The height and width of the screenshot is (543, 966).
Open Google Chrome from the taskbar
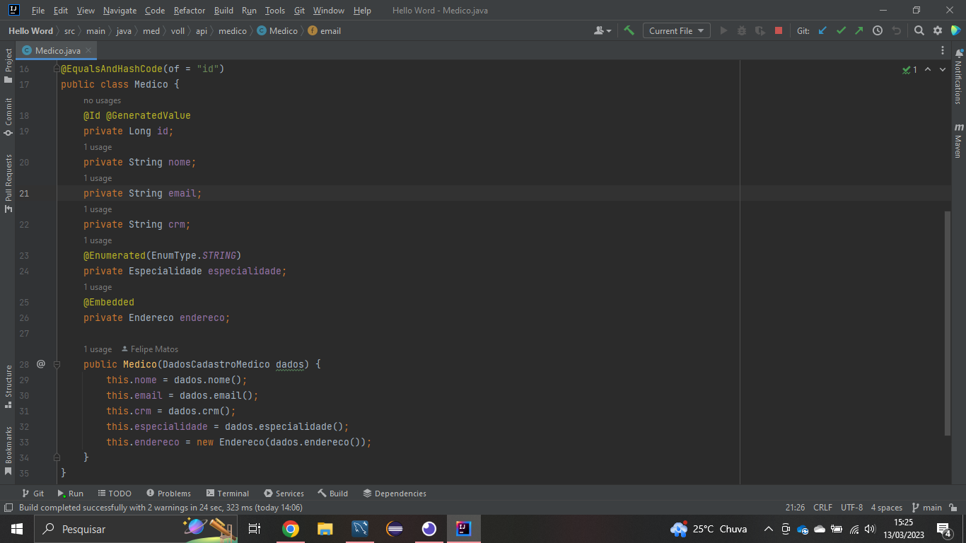(290, 529)
